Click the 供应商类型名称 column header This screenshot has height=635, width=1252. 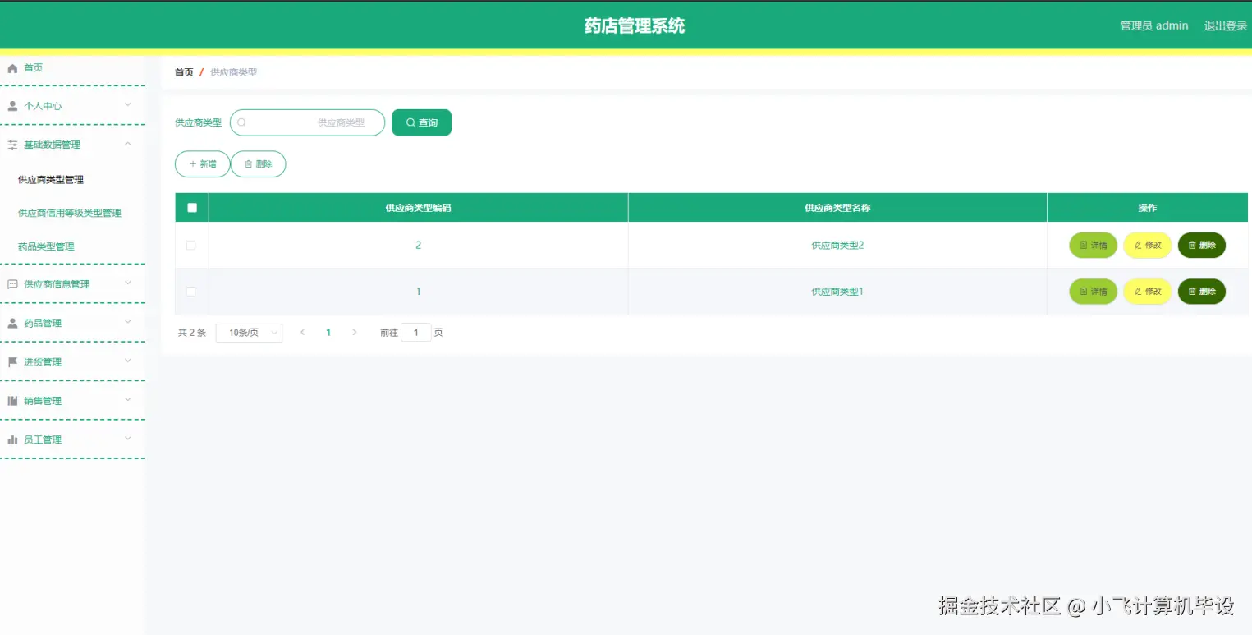tap(837, 208)
